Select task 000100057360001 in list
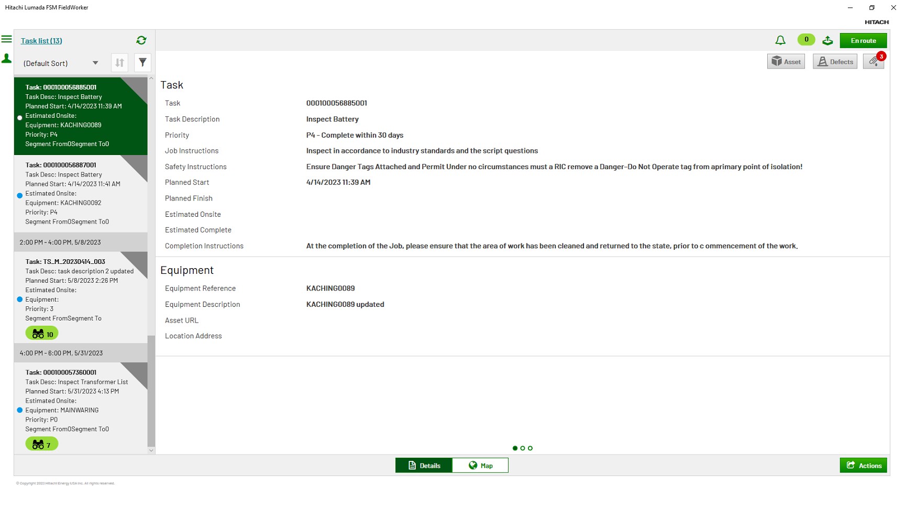Viewport: 905px width, 509px height. [81, 408]
